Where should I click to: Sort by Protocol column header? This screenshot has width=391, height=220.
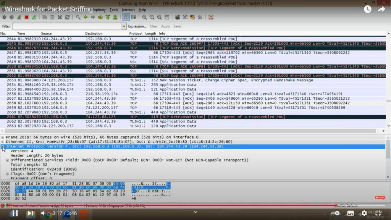(x=136, y=34)
